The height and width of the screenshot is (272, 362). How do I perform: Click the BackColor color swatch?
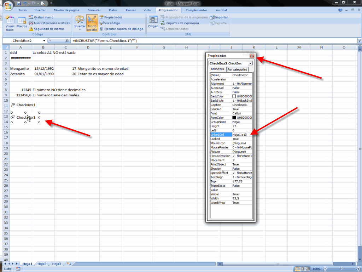[x=234, y=96]
